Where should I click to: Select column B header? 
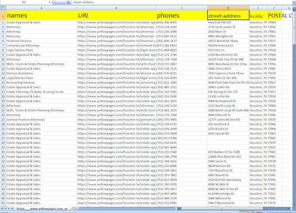[x=116, y=8]
